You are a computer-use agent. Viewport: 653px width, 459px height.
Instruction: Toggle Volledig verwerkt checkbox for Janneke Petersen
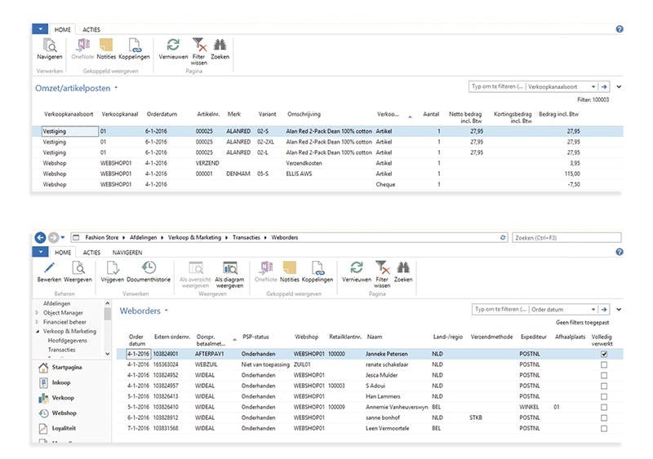point(604,355)
